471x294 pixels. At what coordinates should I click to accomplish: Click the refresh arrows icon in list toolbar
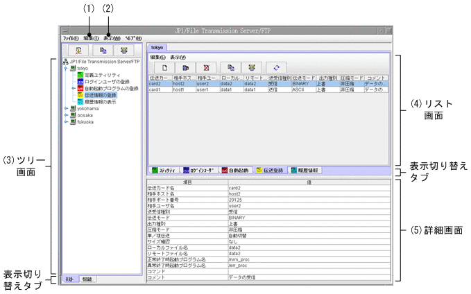[275, 67]
